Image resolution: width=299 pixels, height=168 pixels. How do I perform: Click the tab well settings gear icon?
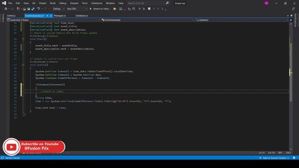pyautogui.click(x=292, y=15)
